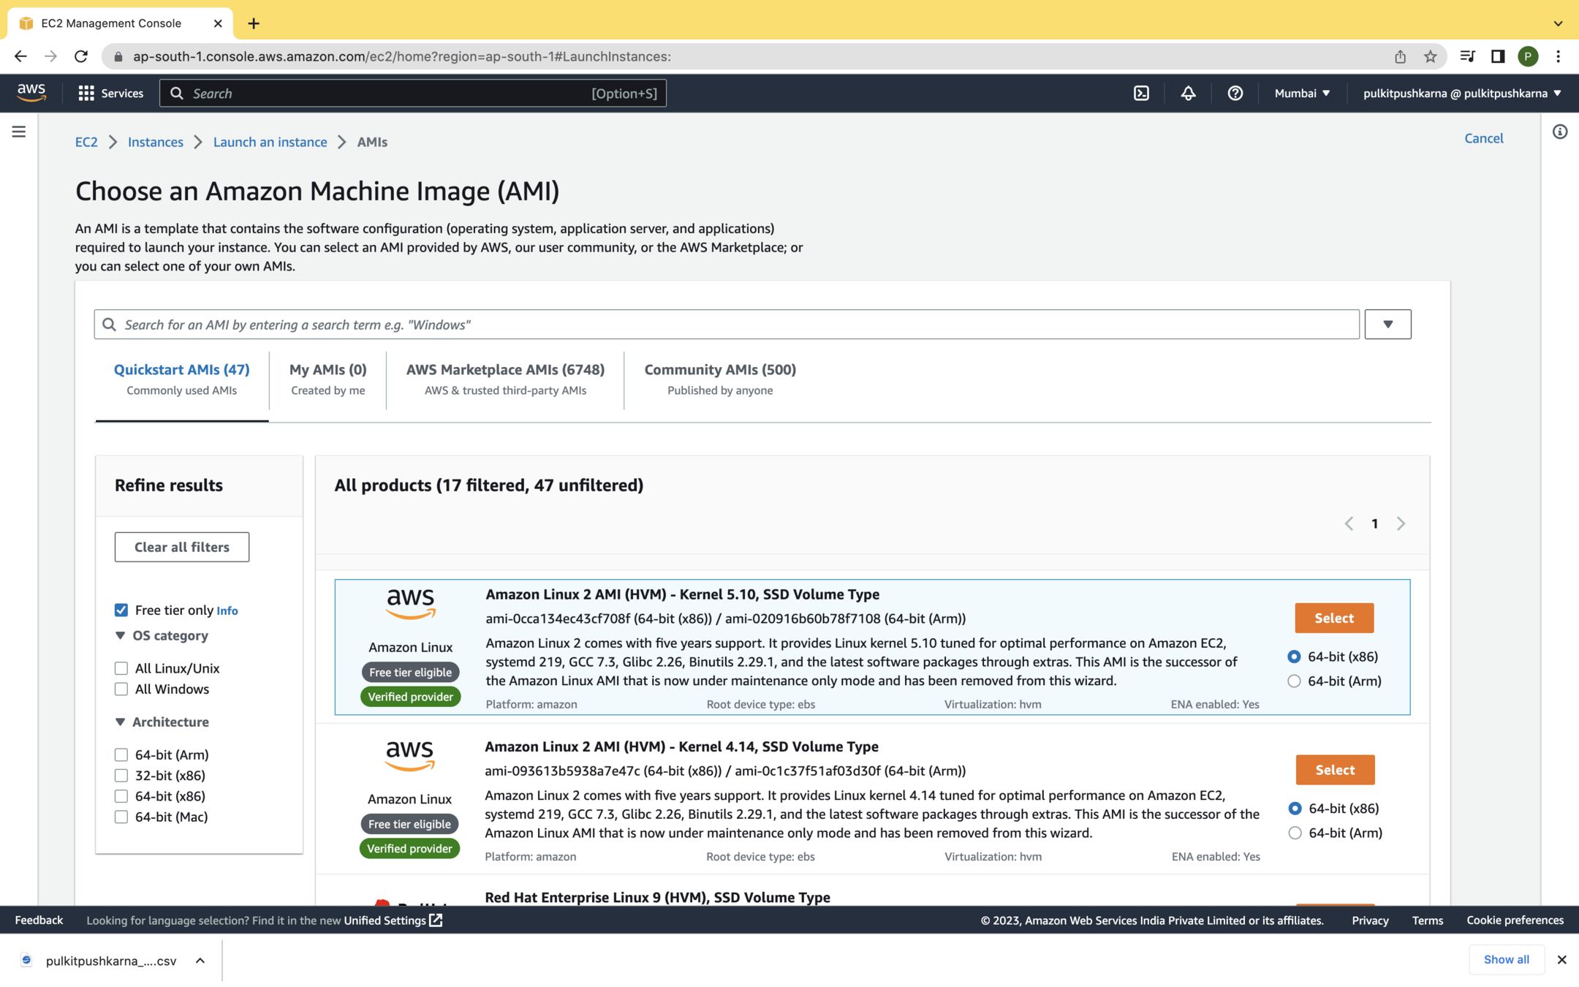The width and height of the screenshot is (1579, 987).
Task: Select 64-bit (Arm) radio for Kernel 5.10 AMI
Action: [x=1294, y=681]
